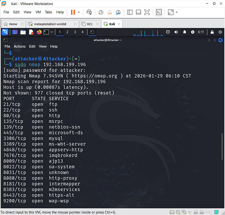Open the terminal View menu
Image resolution: width=225 pixels, height=215 pixels.
[43, 46]
